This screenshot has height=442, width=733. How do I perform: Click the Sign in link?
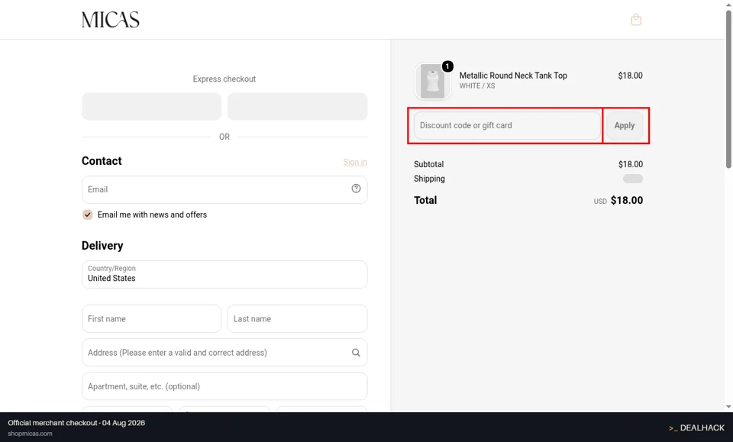(355, 162)
